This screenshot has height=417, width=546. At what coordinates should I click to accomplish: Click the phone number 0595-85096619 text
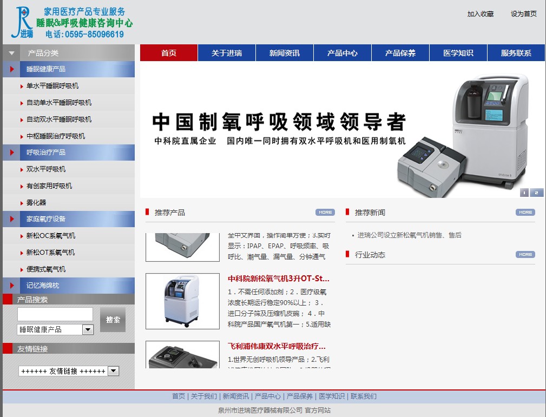point(94,34)
